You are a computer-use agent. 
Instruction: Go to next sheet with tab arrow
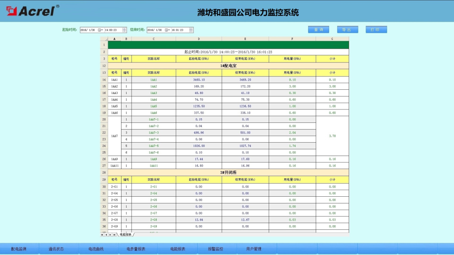click(x=110, y=235)
